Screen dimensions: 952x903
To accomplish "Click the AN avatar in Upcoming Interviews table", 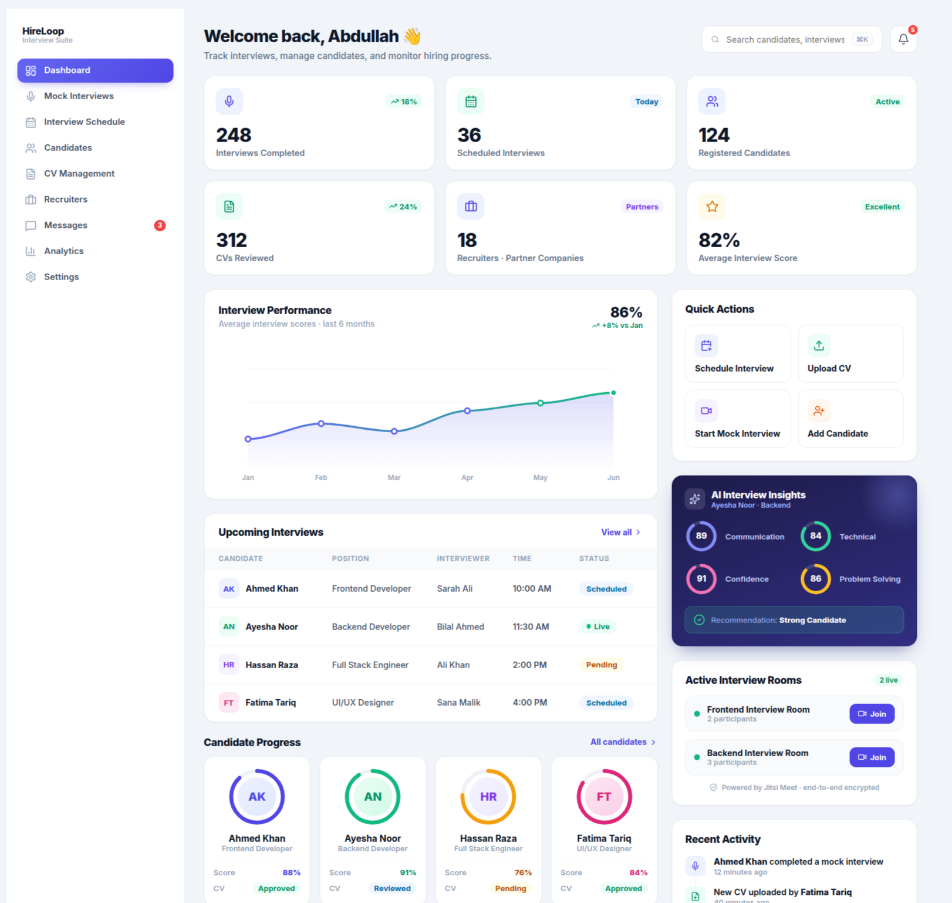I will click(x=229, y=626).
